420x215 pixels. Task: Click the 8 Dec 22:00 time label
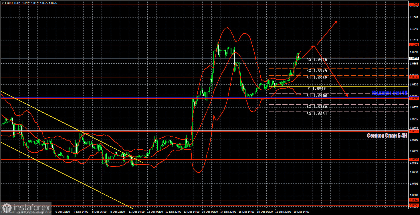coord(117,212)
